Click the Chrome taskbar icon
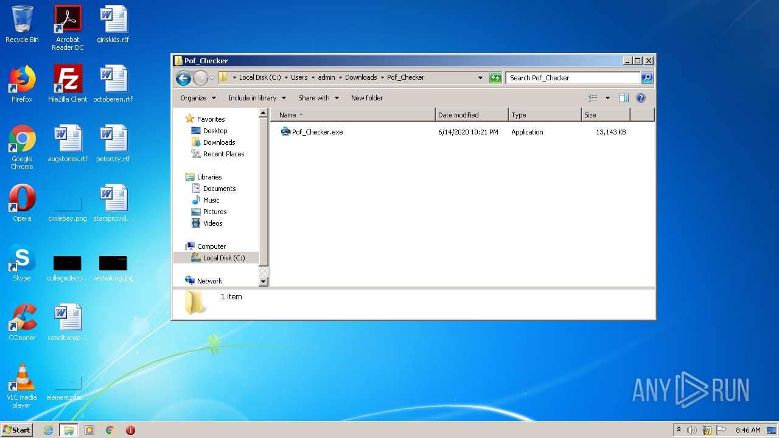 (110, 430)
